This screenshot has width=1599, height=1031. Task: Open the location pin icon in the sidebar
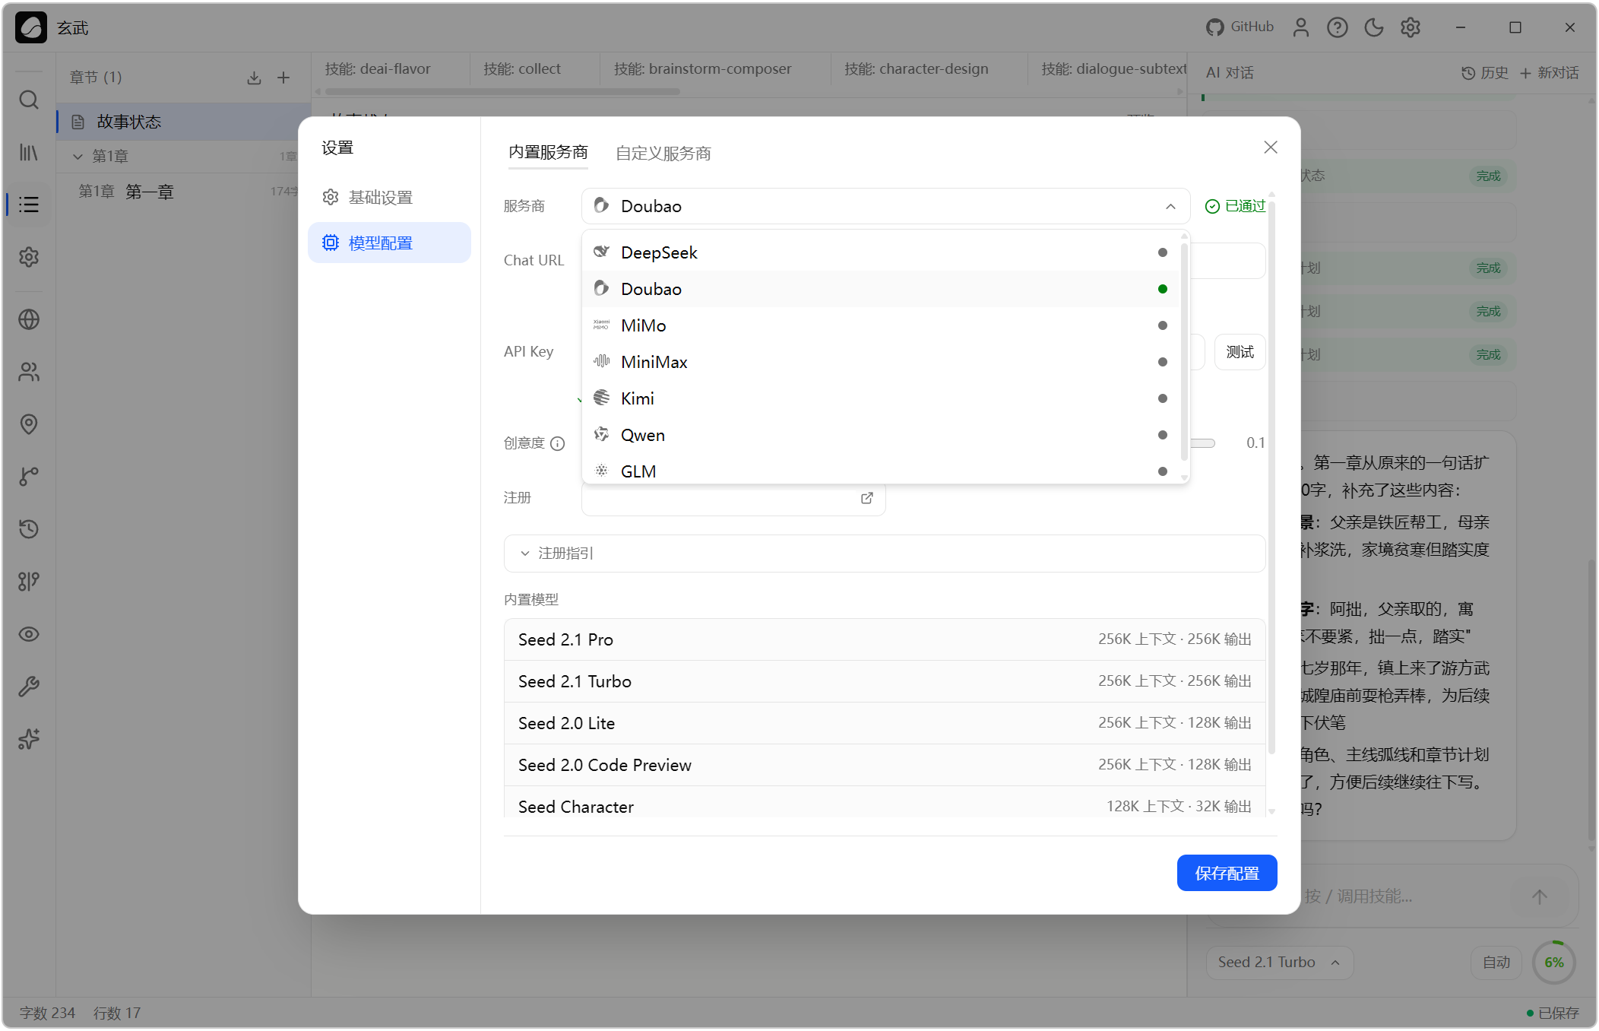tap(29, 424)
